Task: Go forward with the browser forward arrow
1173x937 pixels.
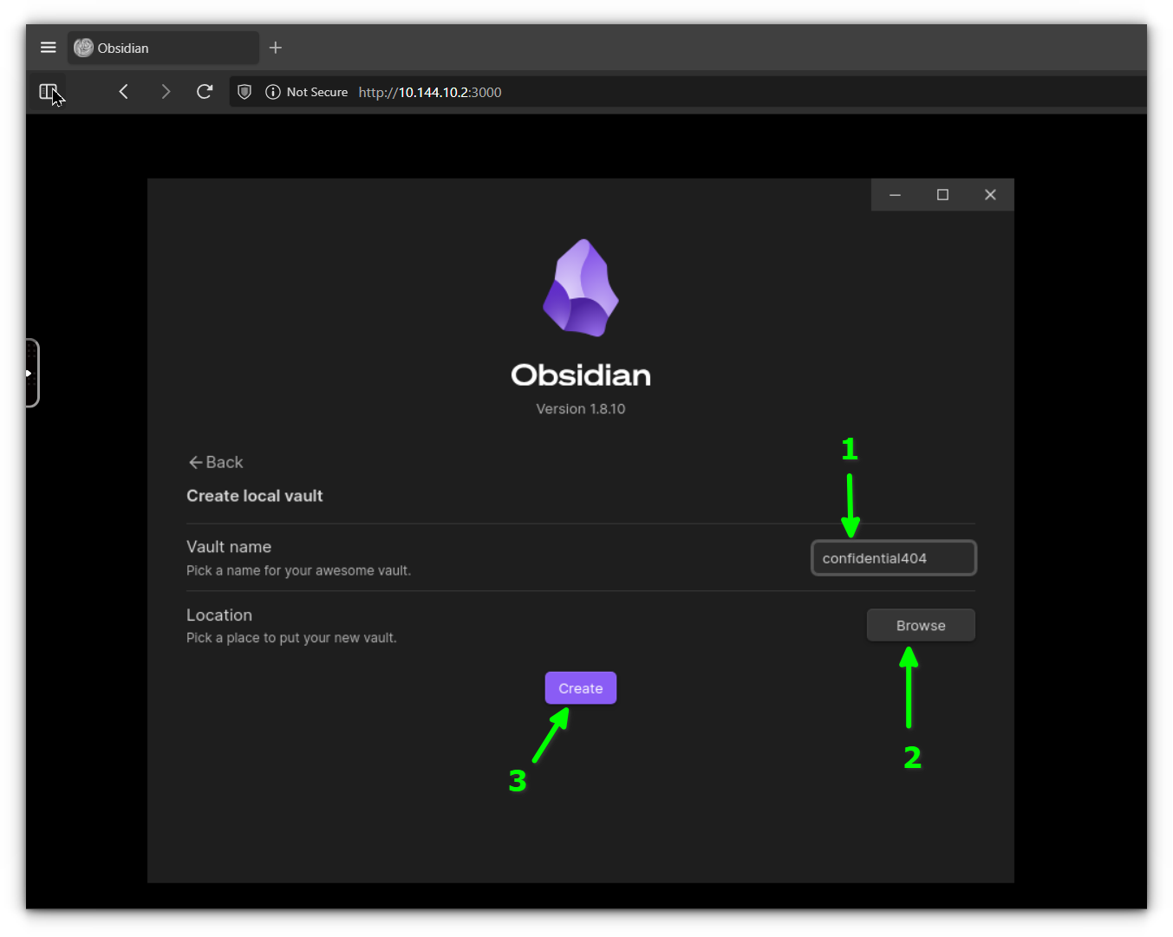Action: (x=166, y=92)
